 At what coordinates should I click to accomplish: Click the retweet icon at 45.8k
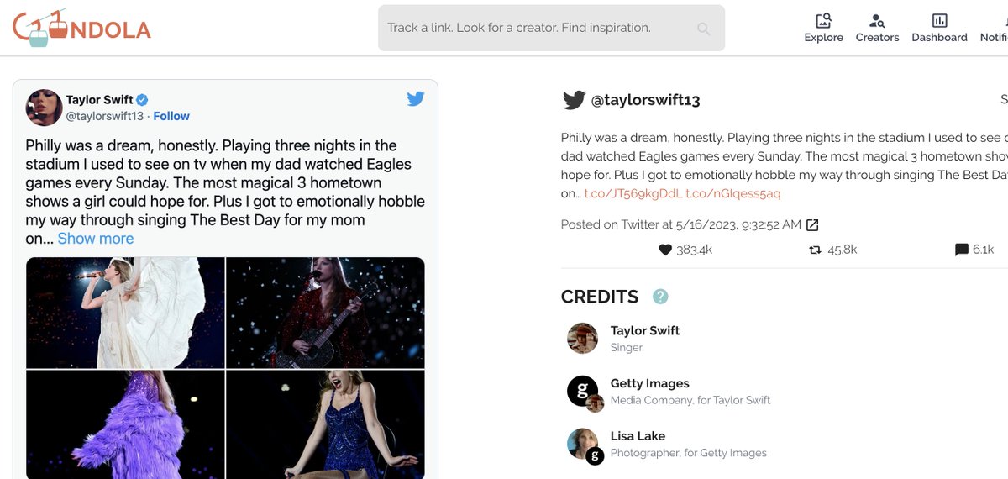[814, 250]
